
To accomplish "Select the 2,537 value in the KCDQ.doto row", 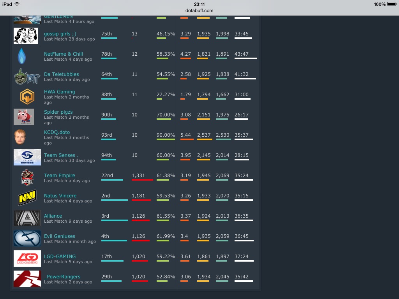I will click(x=204, y=135).
